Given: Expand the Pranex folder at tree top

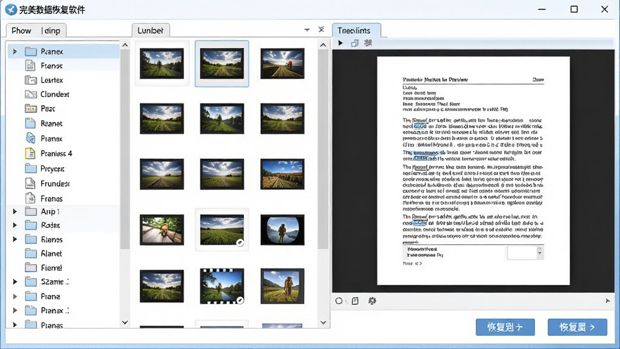Looking at the screenshot, I should [15, 52].
